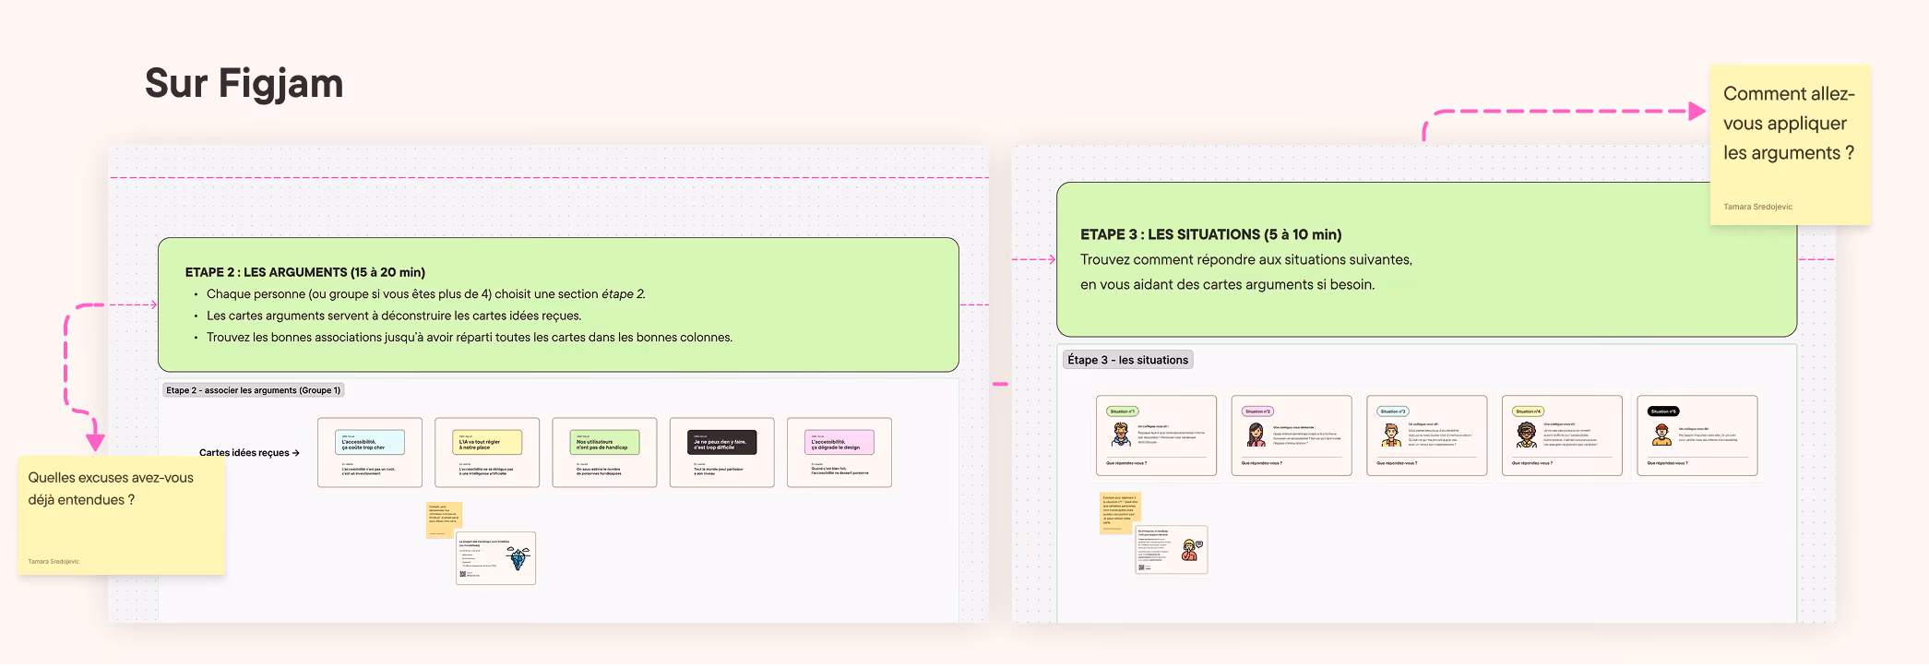Click the QR code on the iceberg argument card

[462, 575]
